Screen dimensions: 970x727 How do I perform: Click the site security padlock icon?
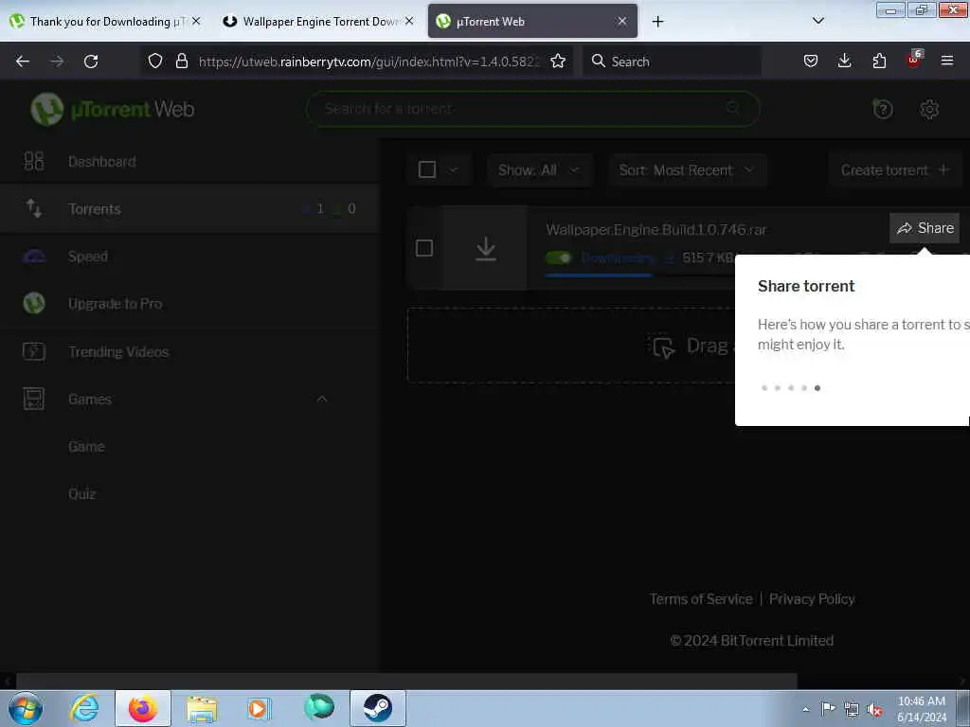[x=181, y=62]
